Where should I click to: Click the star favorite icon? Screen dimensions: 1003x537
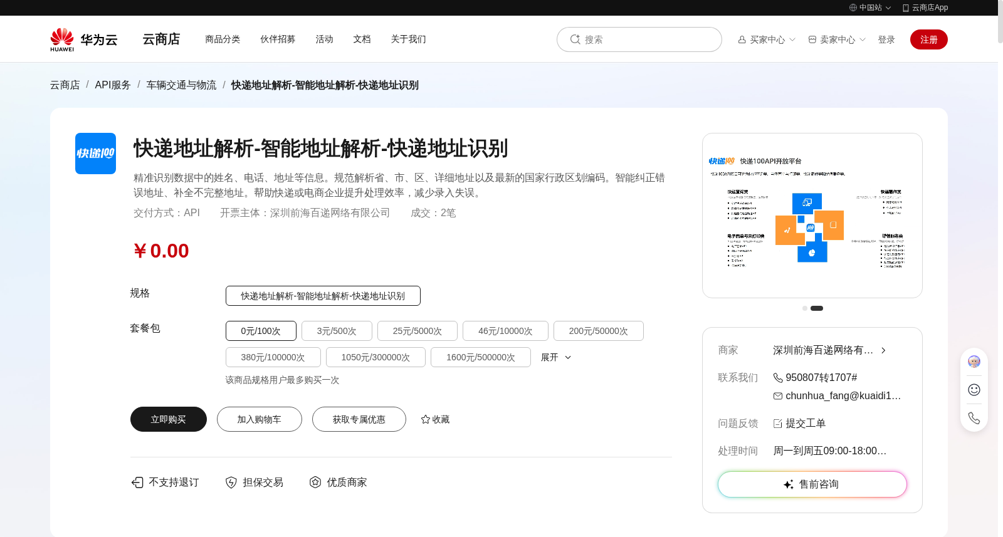pos(426,419)
